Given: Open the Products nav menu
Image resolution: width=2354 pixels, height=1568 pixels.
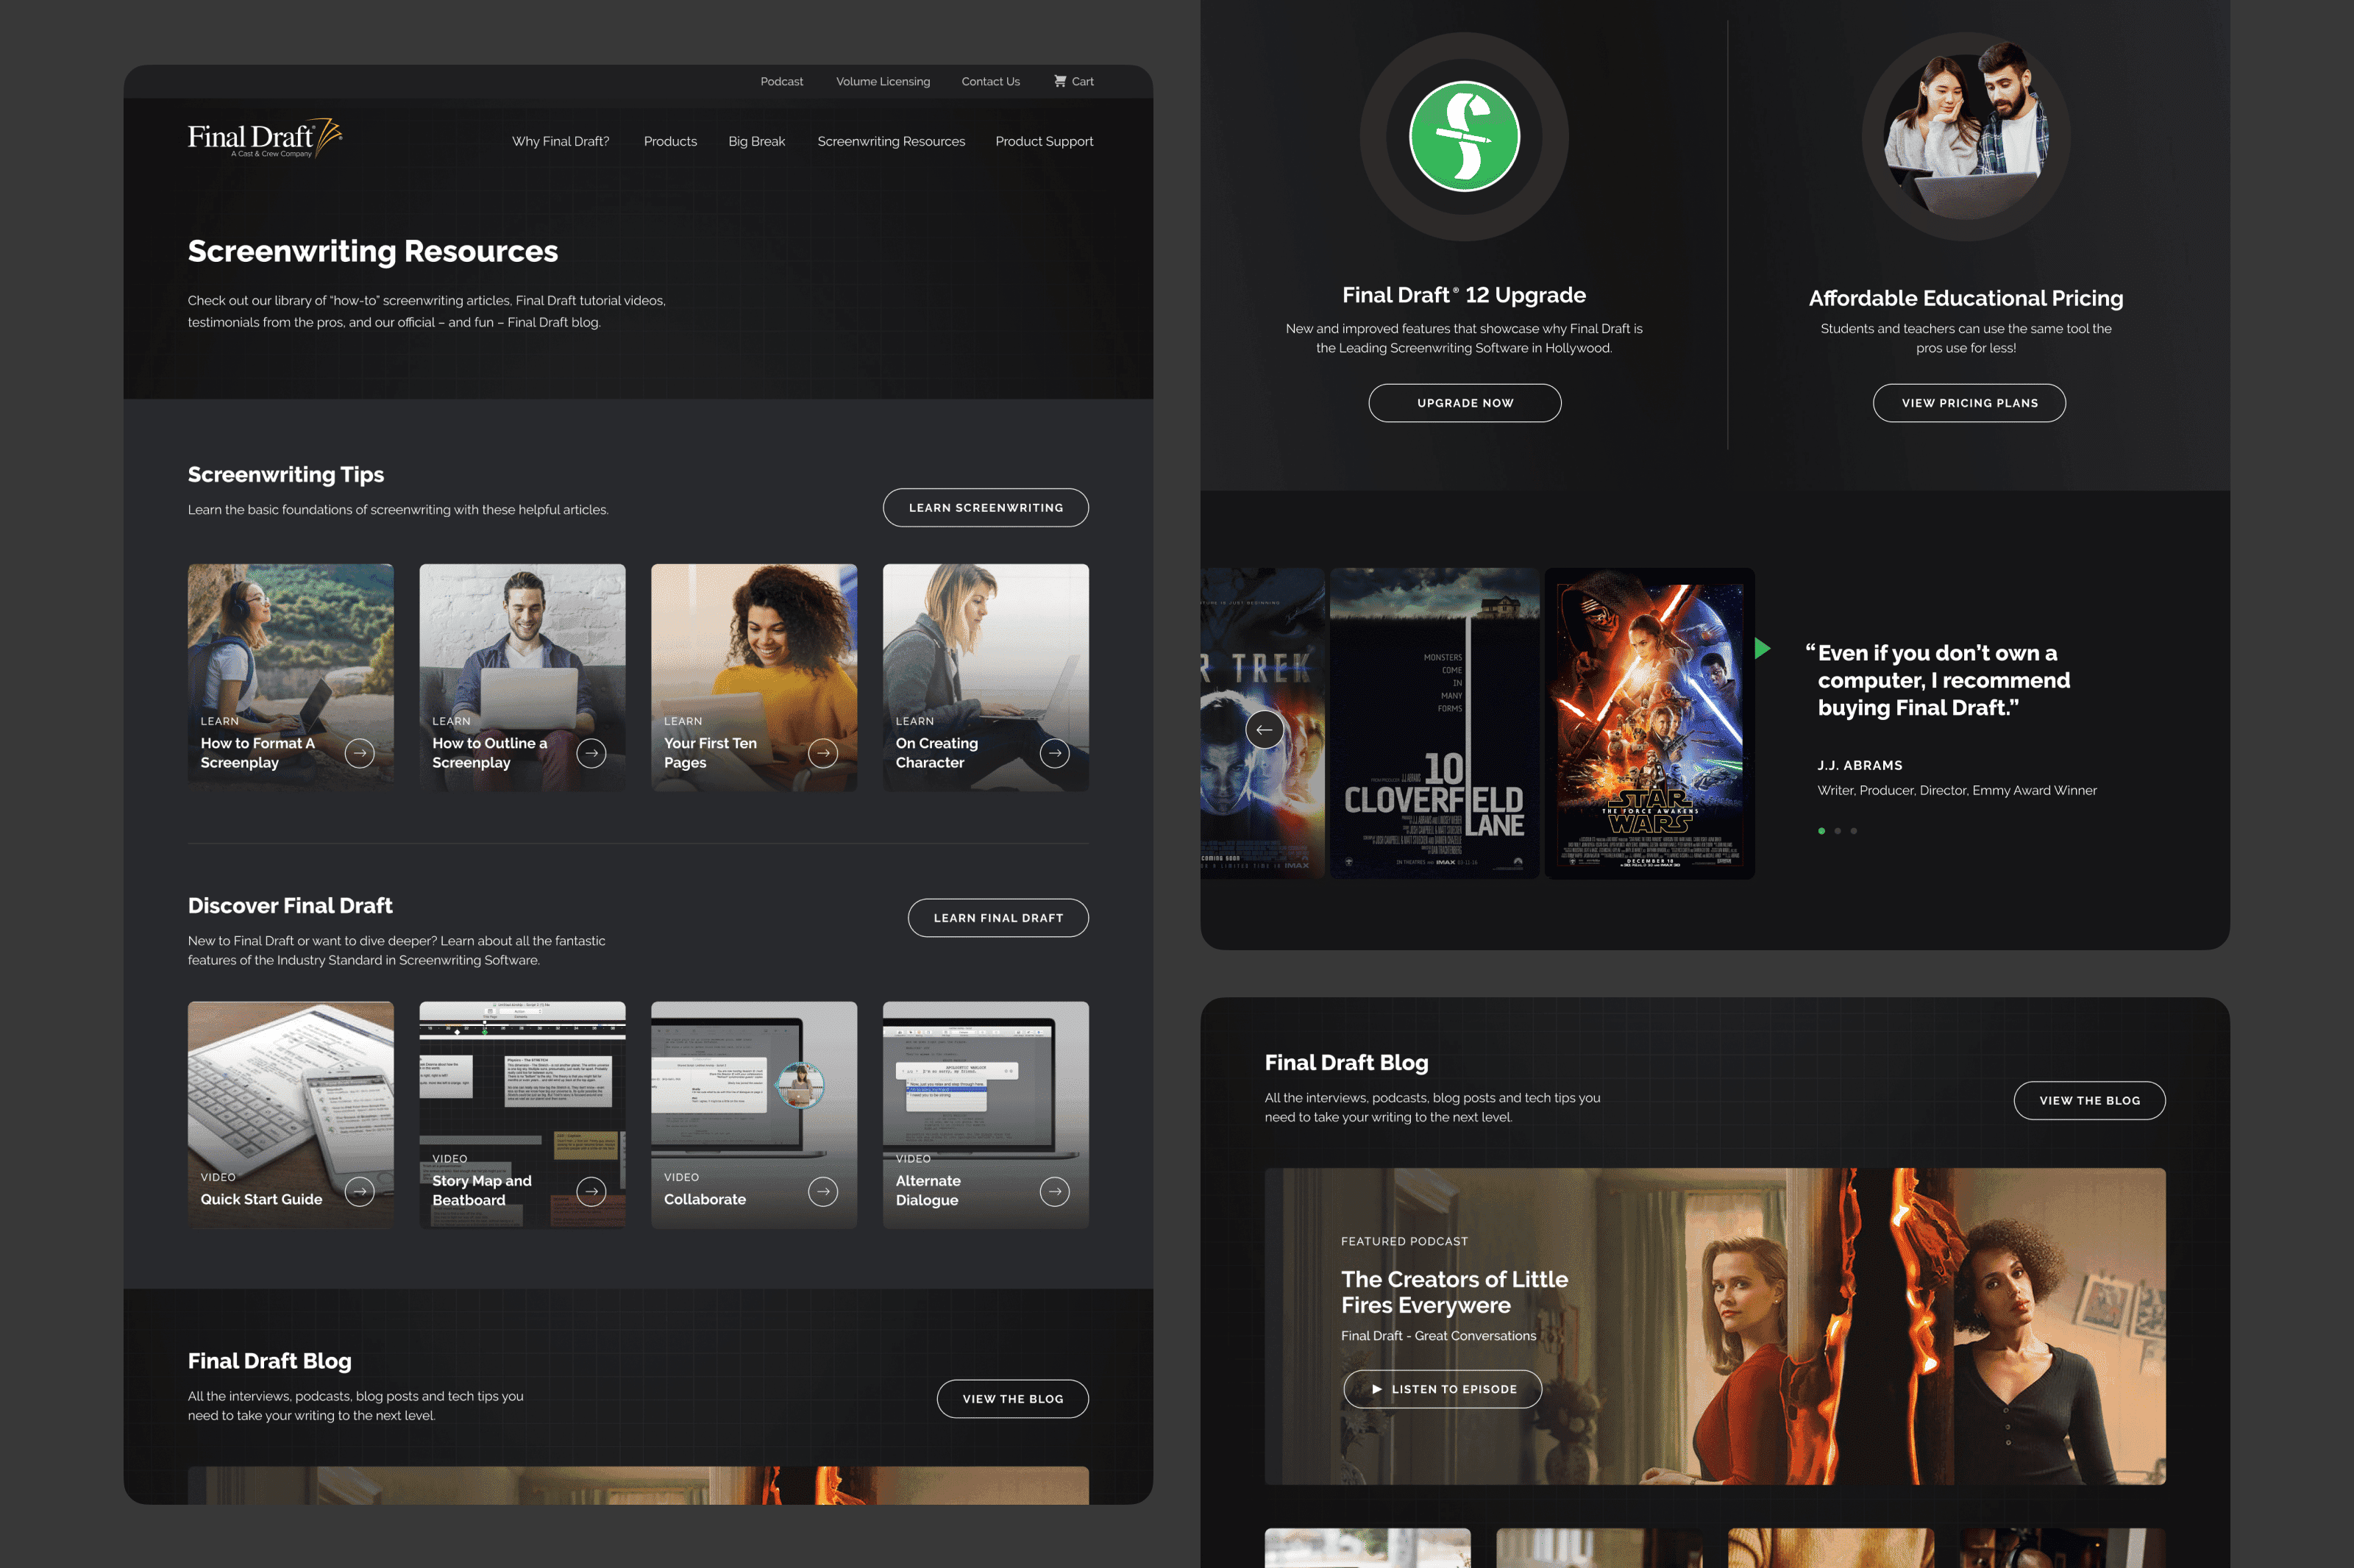Looking at the screenshot, I should [x=670, y=141].
